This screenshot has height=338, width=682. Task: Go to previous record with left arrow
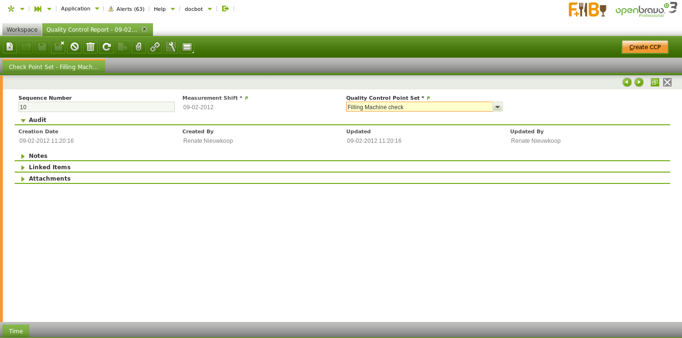pyautogui.click(x=627, y=82)
